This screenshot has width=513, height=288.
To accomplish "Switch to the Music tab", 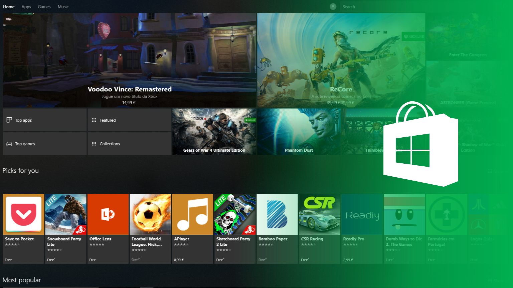I will (x=63, y=7).
